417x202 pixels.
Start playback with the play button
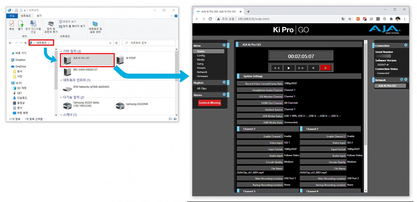pyautogui.click(x=289, y=68)
